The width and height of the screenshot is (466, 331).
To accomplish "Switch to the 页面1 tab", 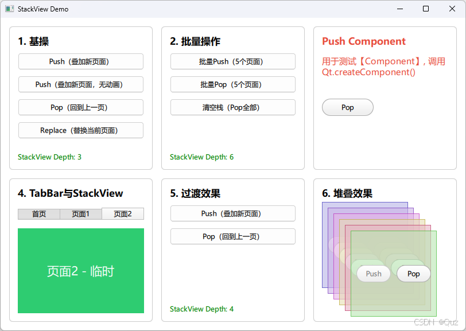I will coord(81,214).
